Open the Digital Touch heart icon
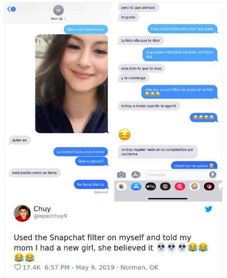This screenshot has width=227, height=278. click(209, 187)
